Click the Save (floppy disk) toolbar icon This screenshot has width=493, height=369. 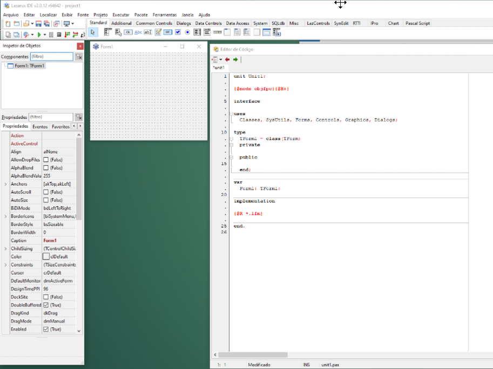coord(39,24)
